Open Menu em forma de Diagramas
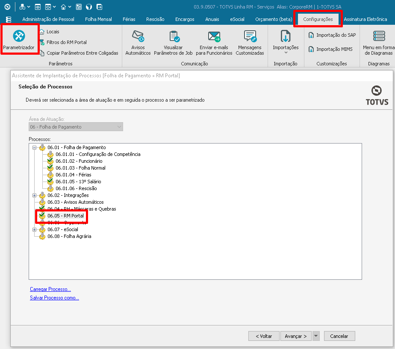Viewport: 395px width, 349px height. click(x=379, y=43)
